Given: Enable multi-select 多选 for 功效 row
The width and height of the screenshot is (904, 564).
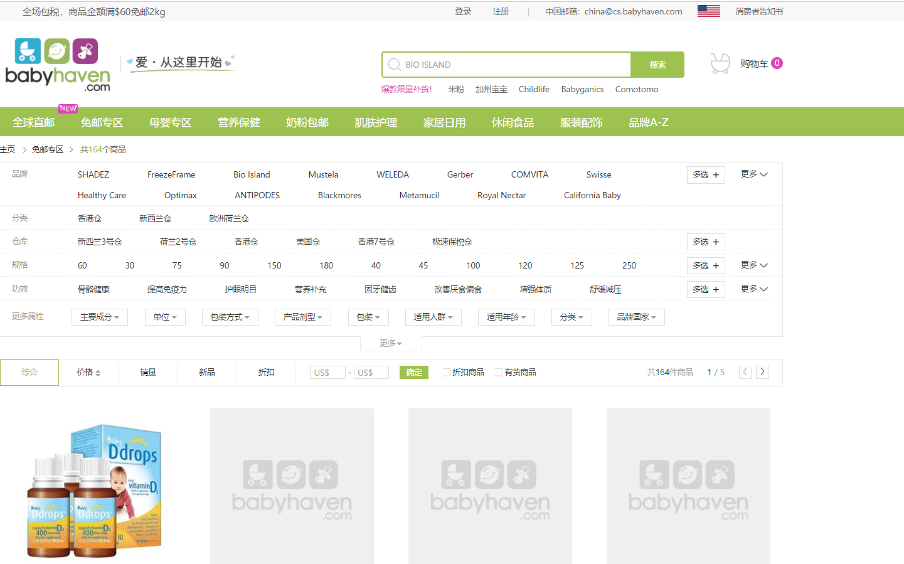Looking at the screenshot, I should point(706,289).
